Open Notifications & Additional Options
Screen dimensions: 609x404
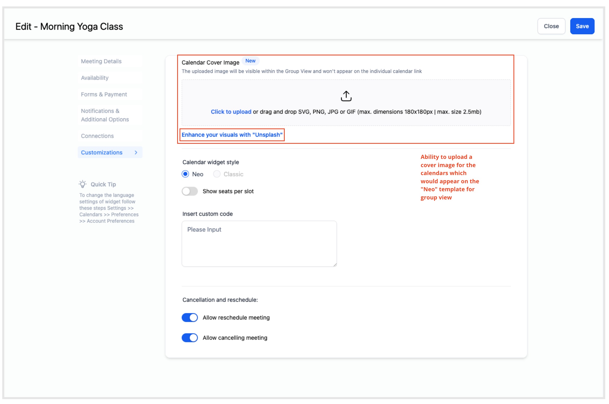pos(105,115)
